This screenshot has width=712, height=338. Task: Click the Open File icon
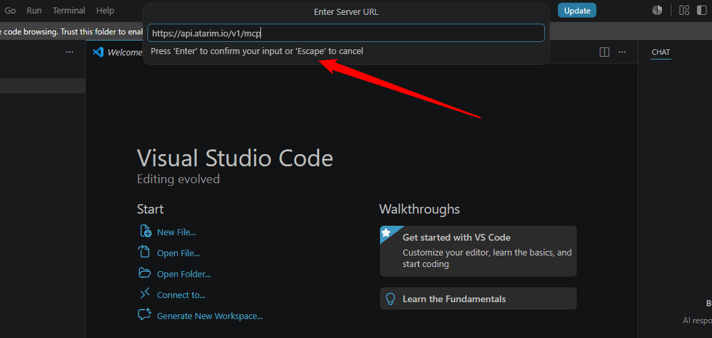(x=144, y=251)
